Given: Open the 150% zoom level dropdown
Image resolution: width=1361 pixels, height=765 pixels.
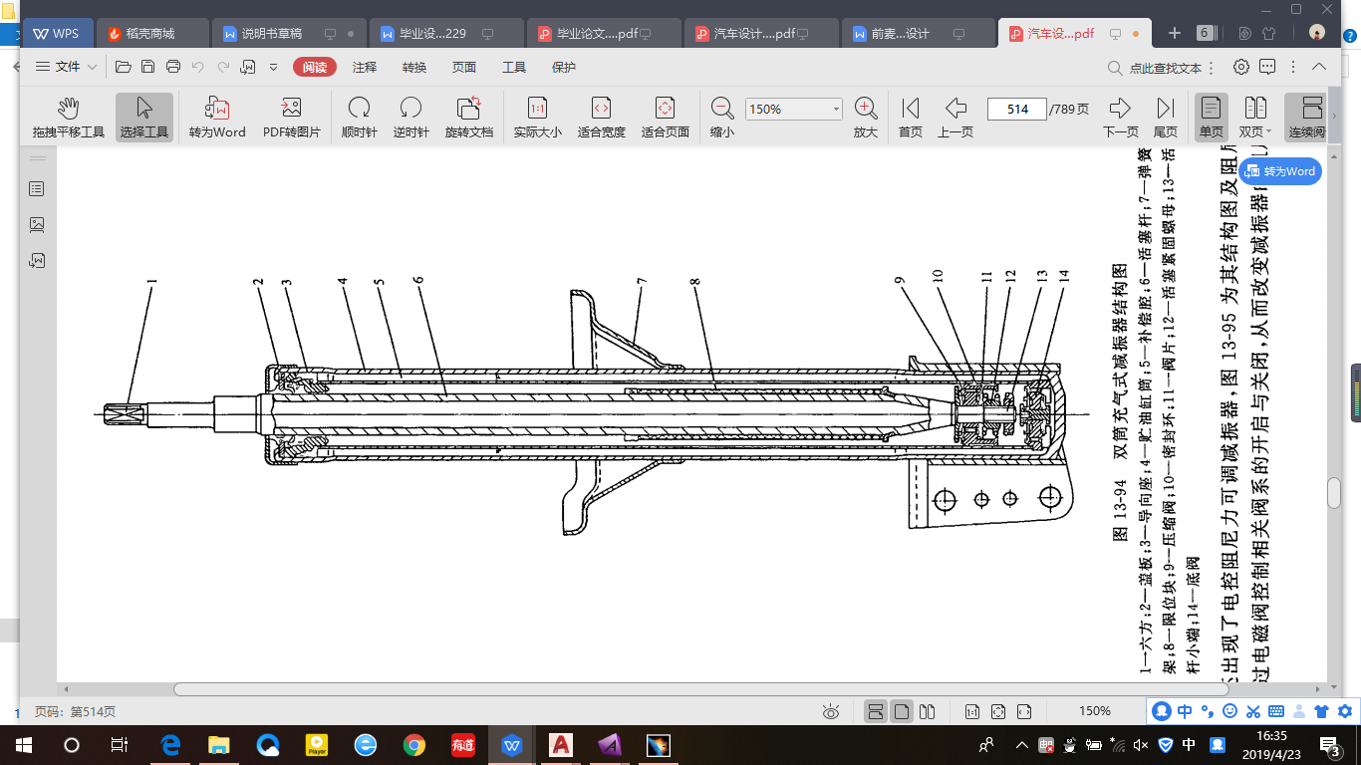Looking at the screenshot, I should tap(835, 110).
